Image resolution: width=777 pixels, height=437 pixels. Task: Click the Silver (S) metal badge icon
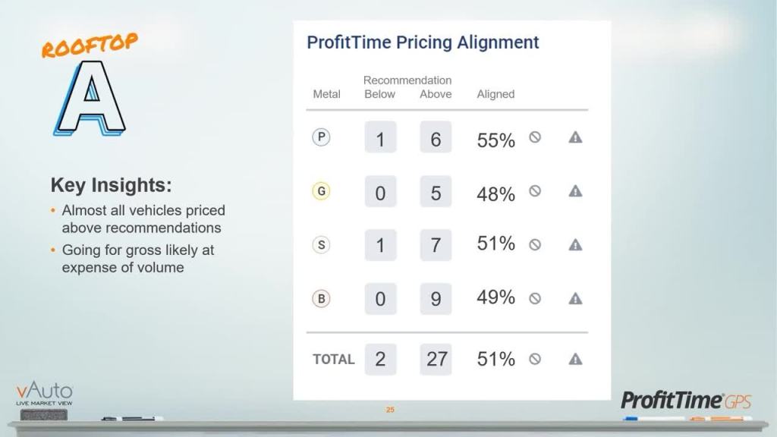pos(322,245)
